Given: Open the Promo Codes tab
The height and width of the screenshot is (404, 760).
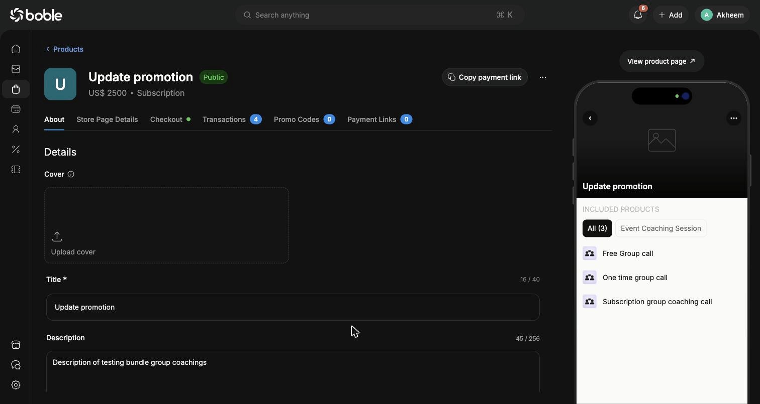Looking at the screenshot, I should (304, 119).
